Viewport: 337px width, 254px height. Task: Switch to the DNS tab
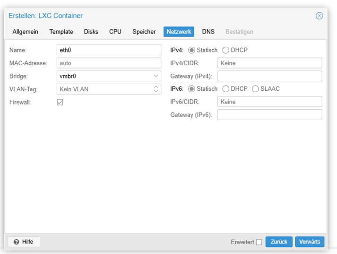click(208, 32)
